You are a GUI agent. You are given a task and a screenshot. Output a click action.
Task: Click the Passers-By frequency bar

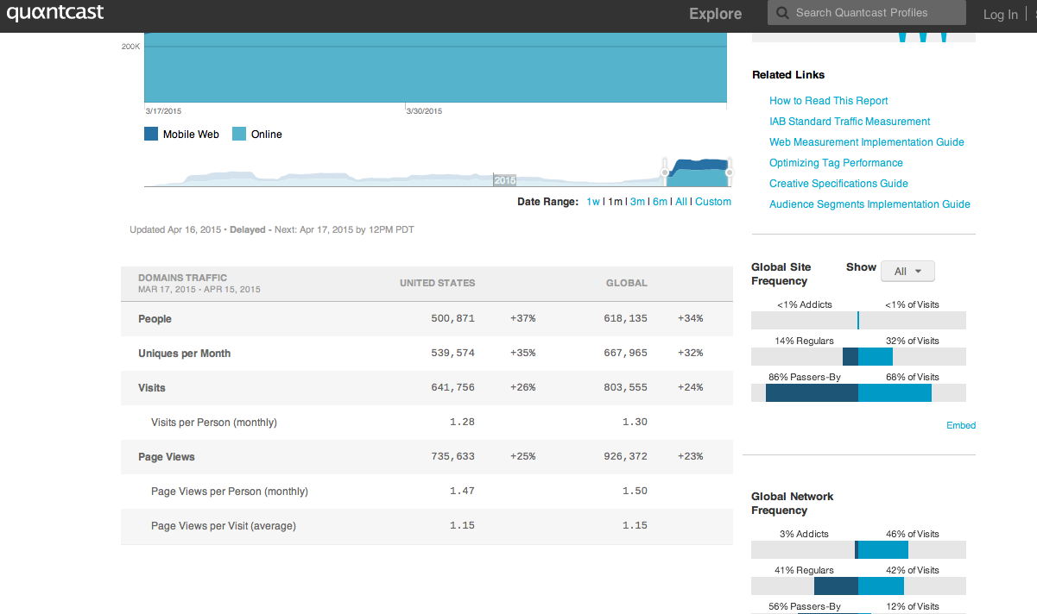858,392
